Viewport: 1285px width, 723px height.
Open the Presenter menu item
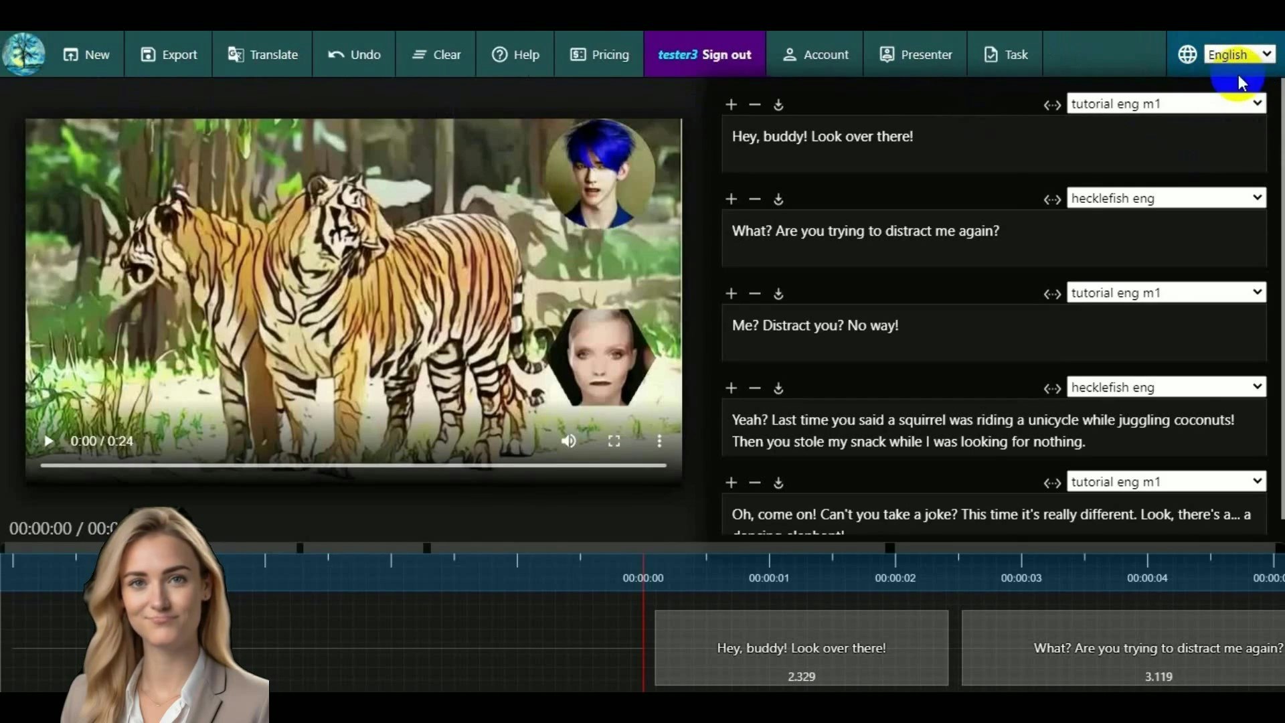coord(915,54)
